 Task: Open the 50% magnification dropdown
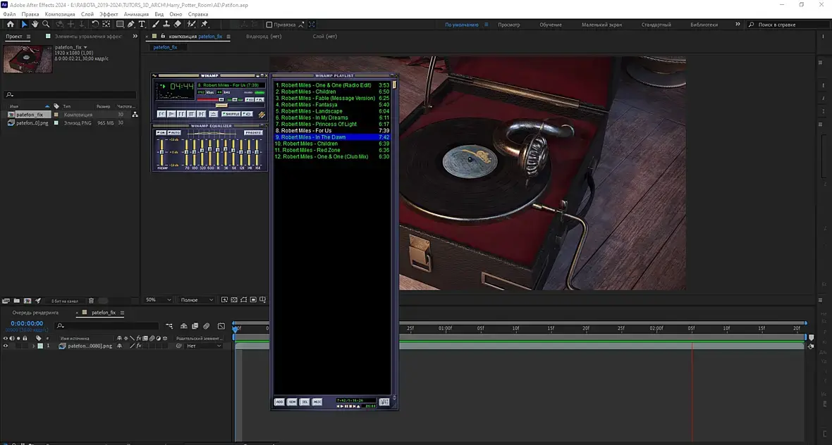pyautogui.click(x=159, y=300)
